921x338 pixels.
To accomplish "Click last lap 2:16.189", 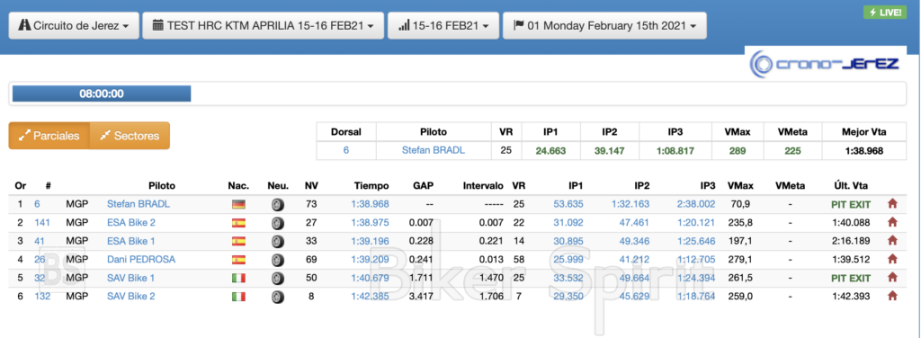I will tap(851, 241).
